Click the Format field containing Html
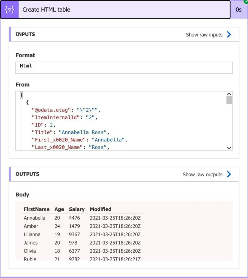Viewport: 248px width, 278px height. (x=124, y=67)
